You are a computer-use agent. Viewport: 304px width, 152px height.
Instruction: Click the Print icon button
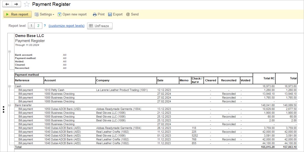[99, 14]
